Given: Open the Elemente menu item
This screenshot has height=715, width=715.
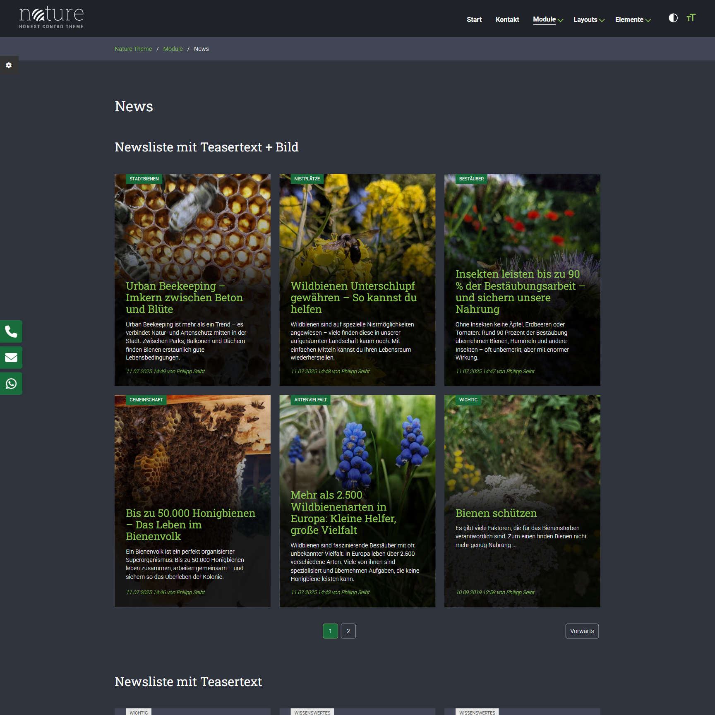Looking at the screenshot, I should [629, 19].
